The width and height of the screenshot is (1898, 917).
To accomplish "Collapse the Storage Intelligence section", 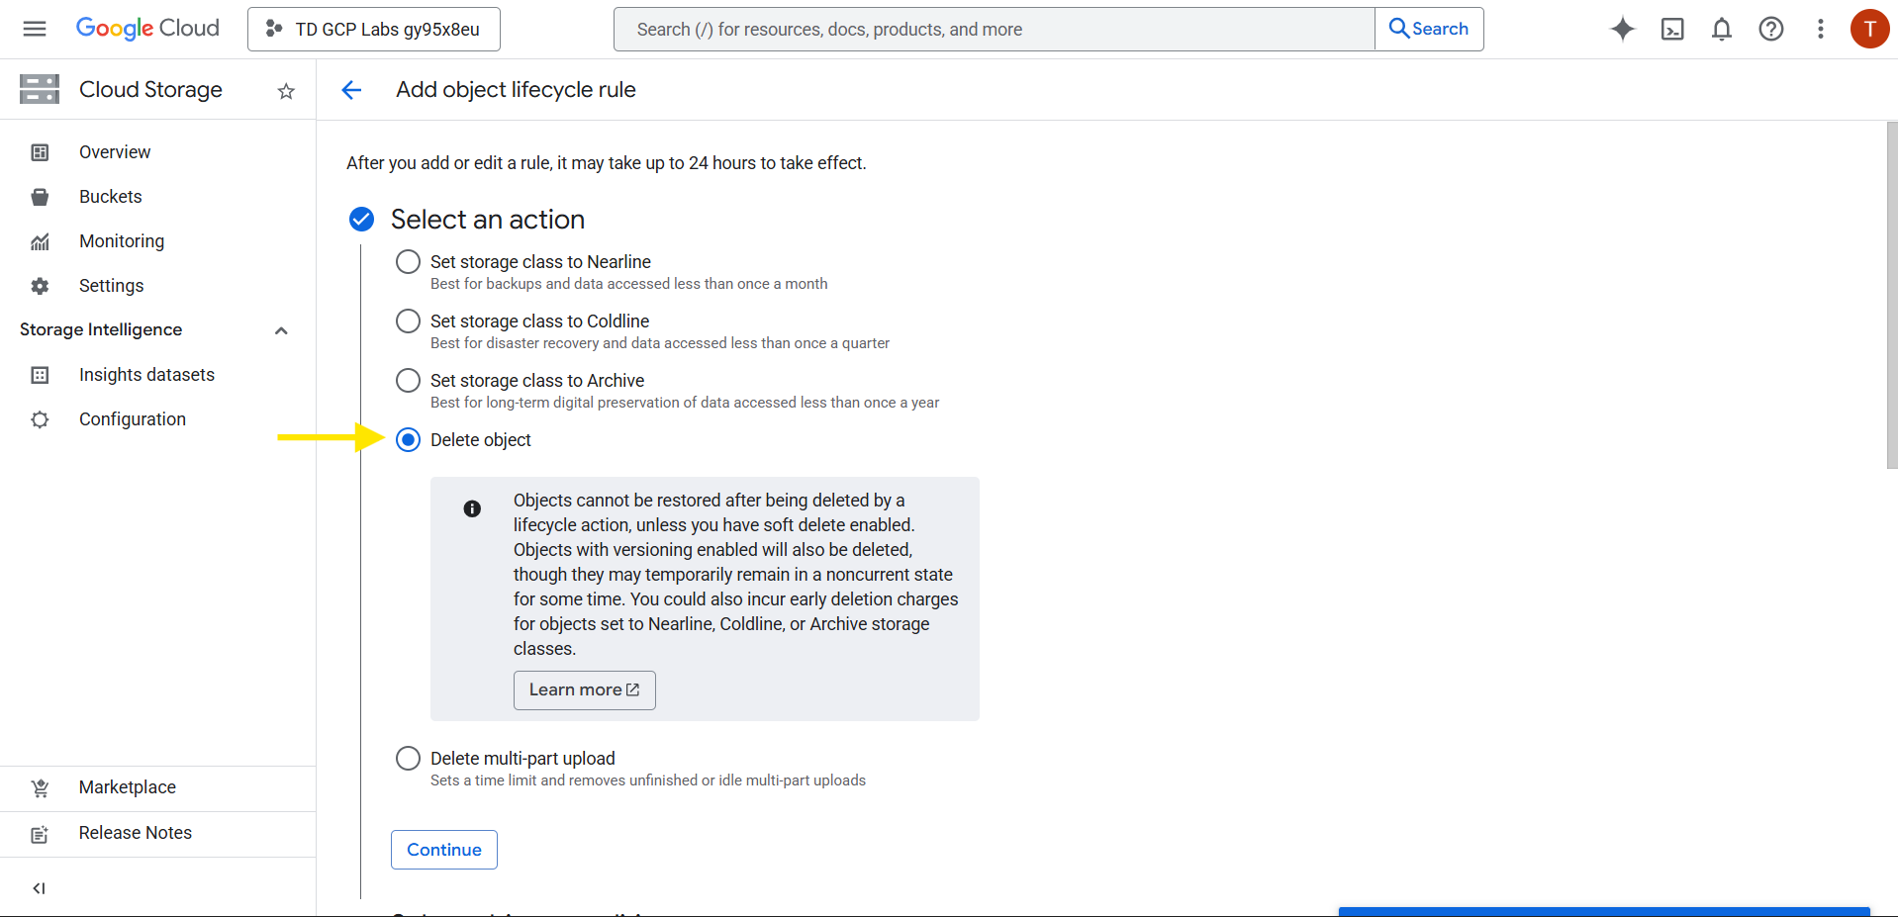I will [281, 330].
